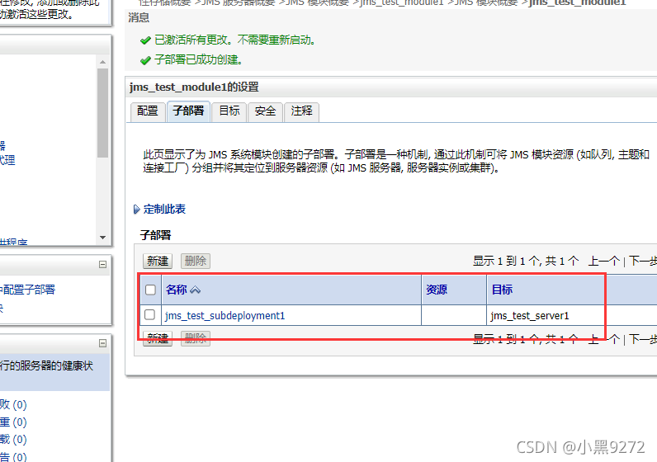Image resolution: width=657 pixels, height=462 pixels.
Task: Collapse the server health status panel
Action: [x=102, y=343]
